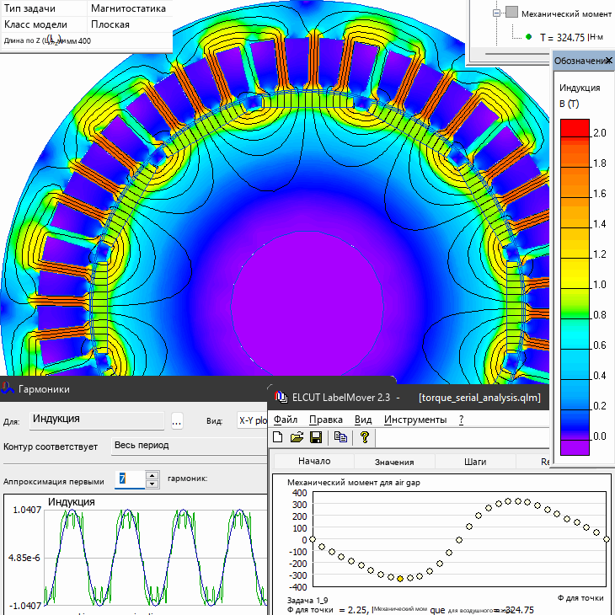Click the central purple shaft region
Image resolution: width=615 pixels, height=615 pixels.
click(x=307, y=305)
